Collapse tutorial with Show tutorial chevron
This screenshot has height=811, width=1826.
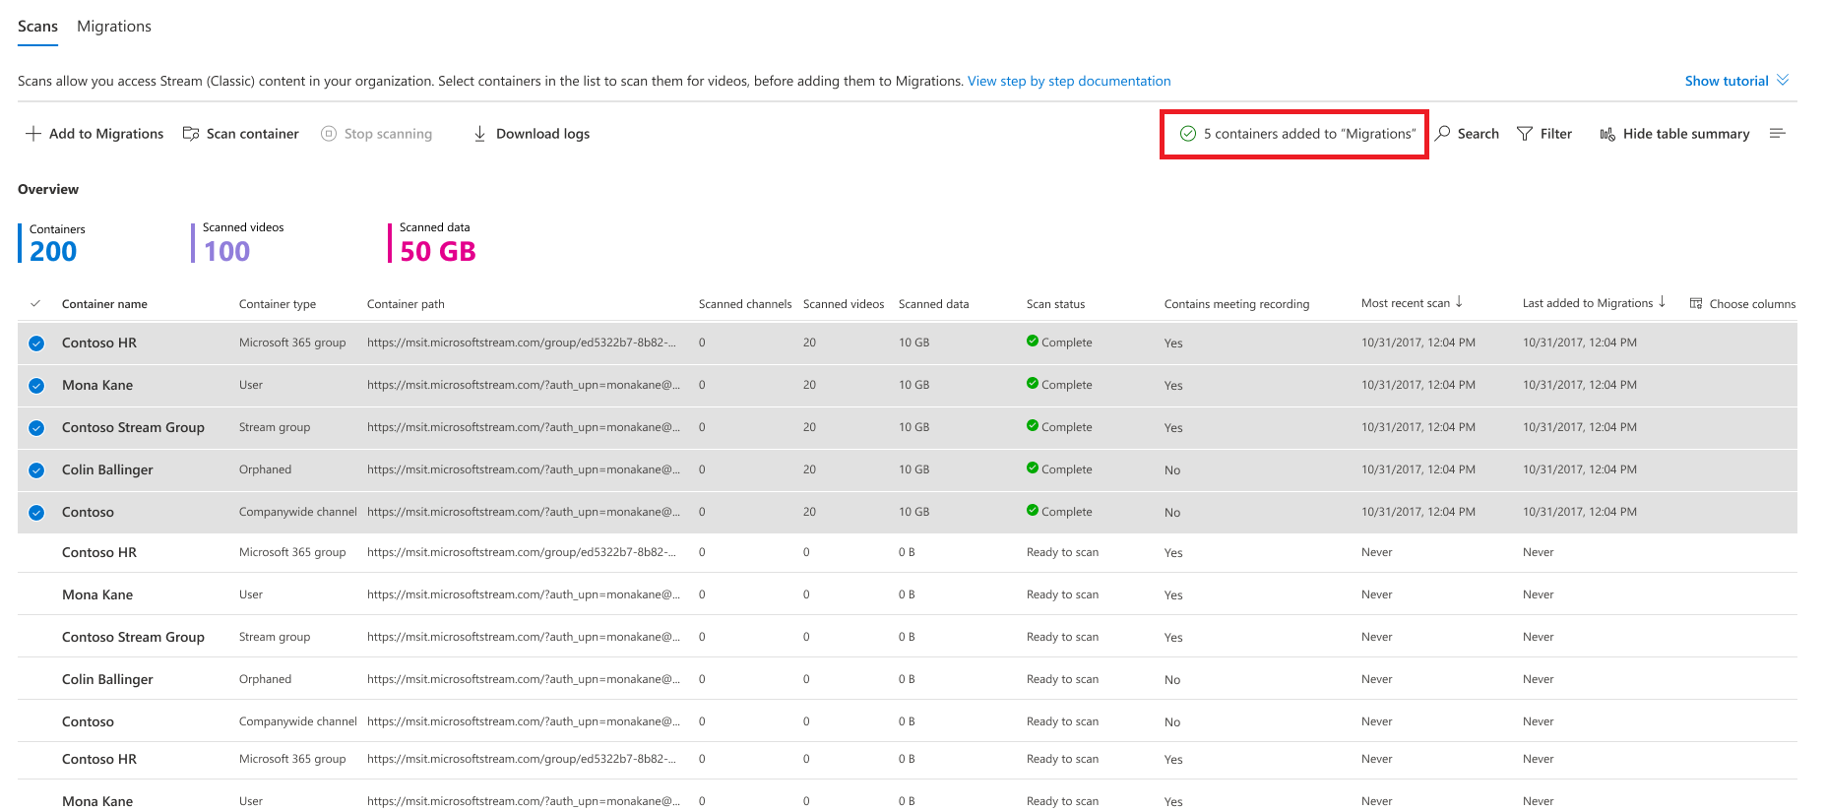point(1783,80)
